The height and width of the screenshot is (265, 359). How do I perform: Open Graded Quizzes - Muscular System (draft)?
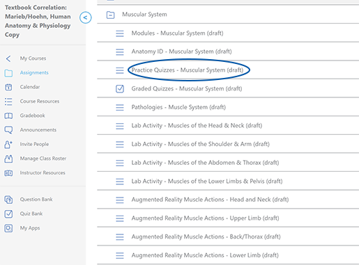187,88
